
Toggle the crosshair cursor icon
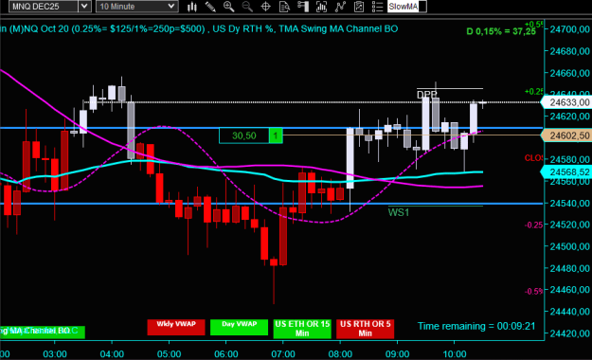266,7
